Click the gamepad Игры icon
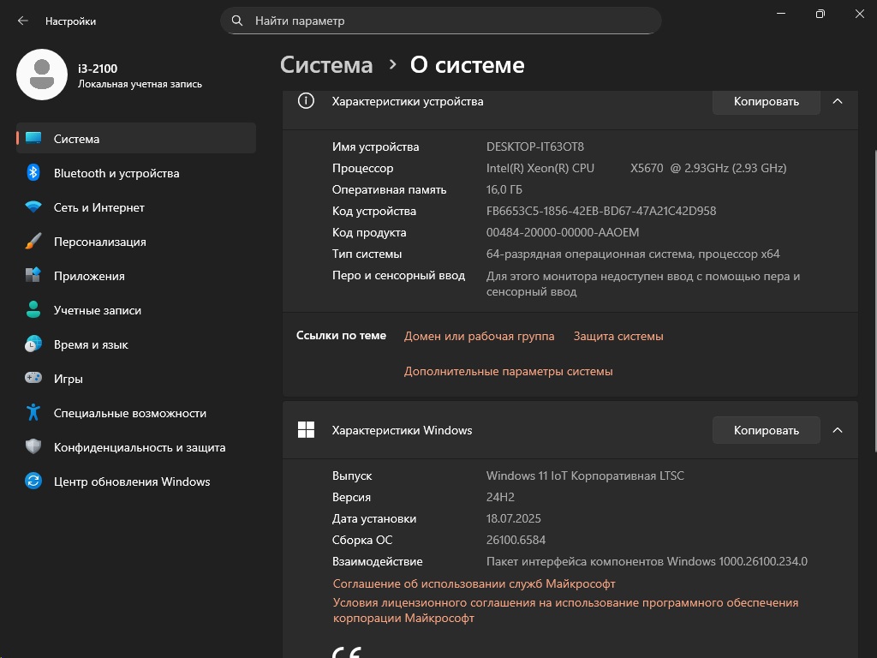877x658 pixels. (x=33, y=378)
